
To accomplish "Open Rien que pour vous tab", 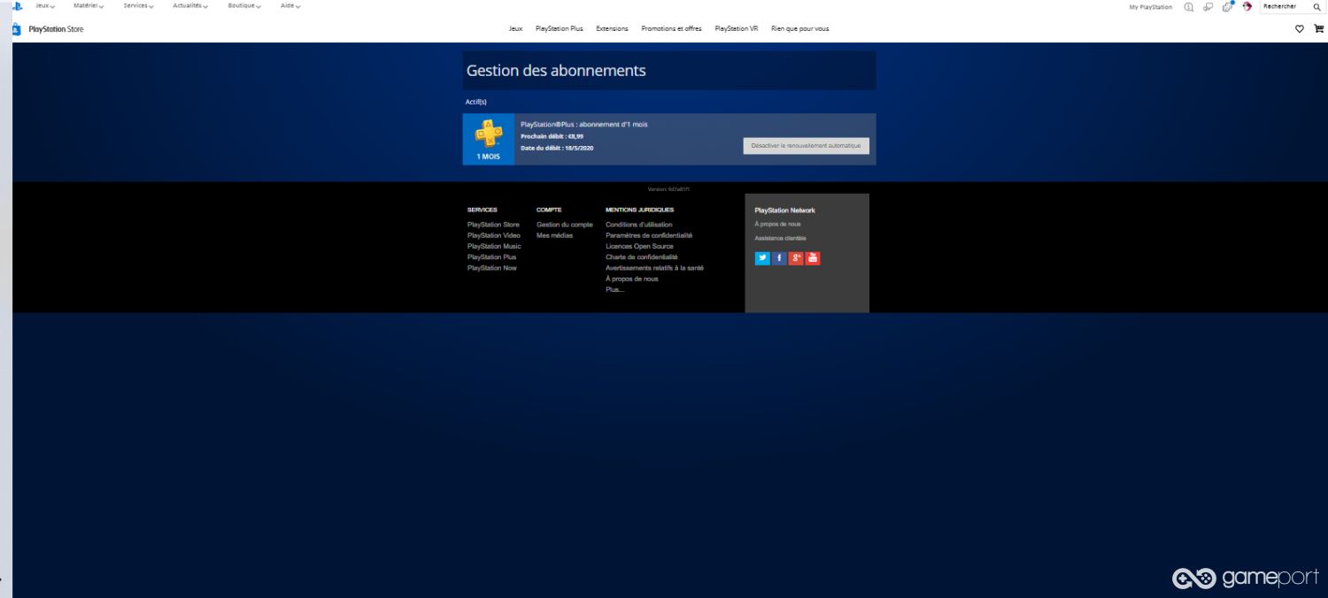I will point(800,28).
